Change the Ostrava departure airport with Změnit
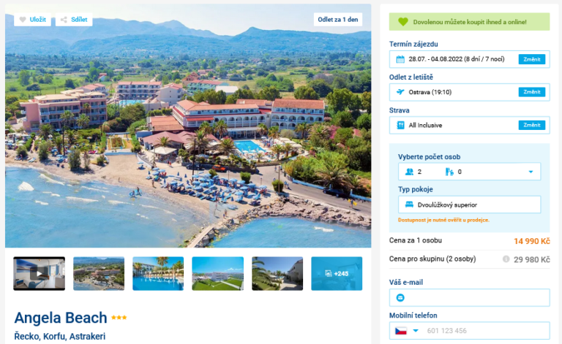The image size is (562, 344). 531,92
